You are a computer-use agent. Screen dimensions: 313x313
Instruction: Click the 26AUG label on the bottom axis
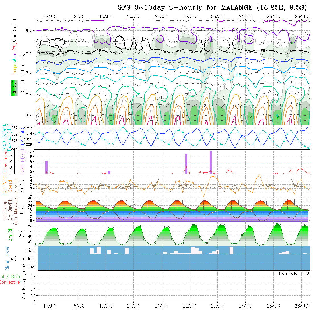coord(301,306)
